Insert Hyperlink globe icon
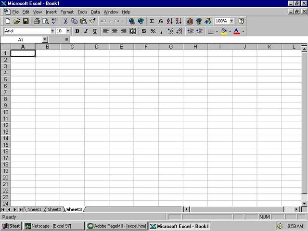 (x=132, y=21)
